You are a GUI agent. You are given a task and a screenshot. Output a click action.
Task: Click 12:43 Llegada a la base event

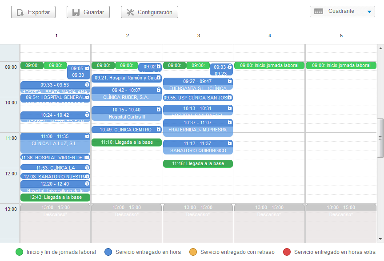pos(56,198)
